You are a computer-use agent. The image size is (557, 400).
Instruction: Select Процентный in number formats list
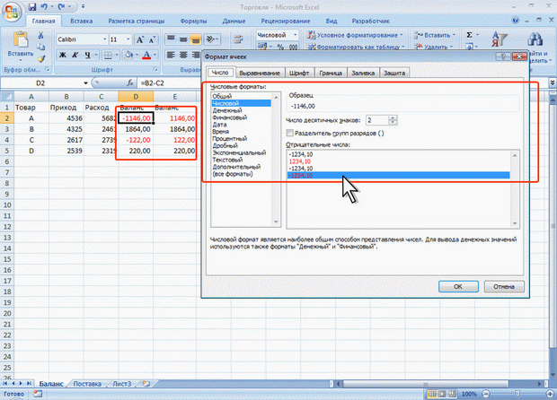pyautogui.click(x=229, y=138)
